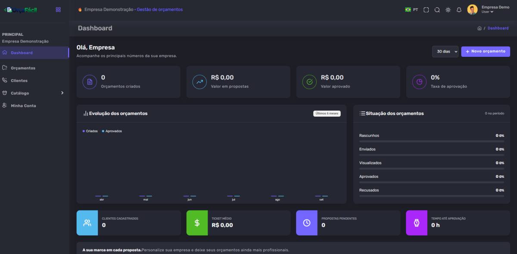517x254 pixels.
Task: Open the PT language selector
Action: point(411,9)
